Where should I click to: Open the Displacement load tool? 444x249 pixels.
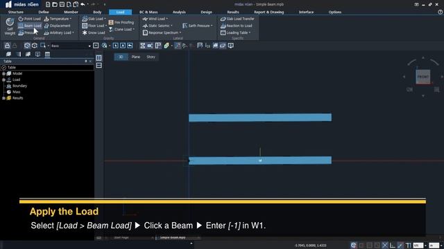pos(57,26)
